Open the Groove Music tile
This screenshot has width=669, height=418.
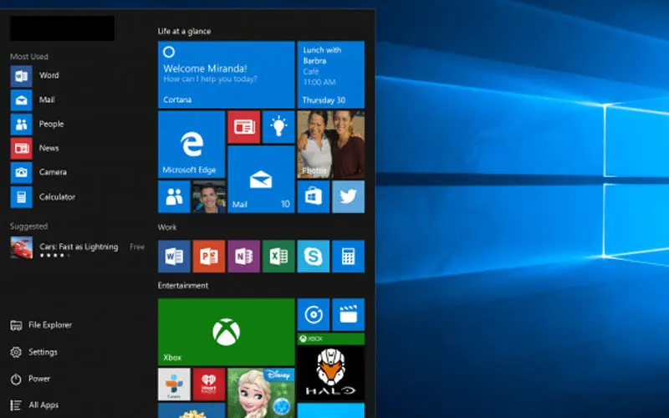313,315
